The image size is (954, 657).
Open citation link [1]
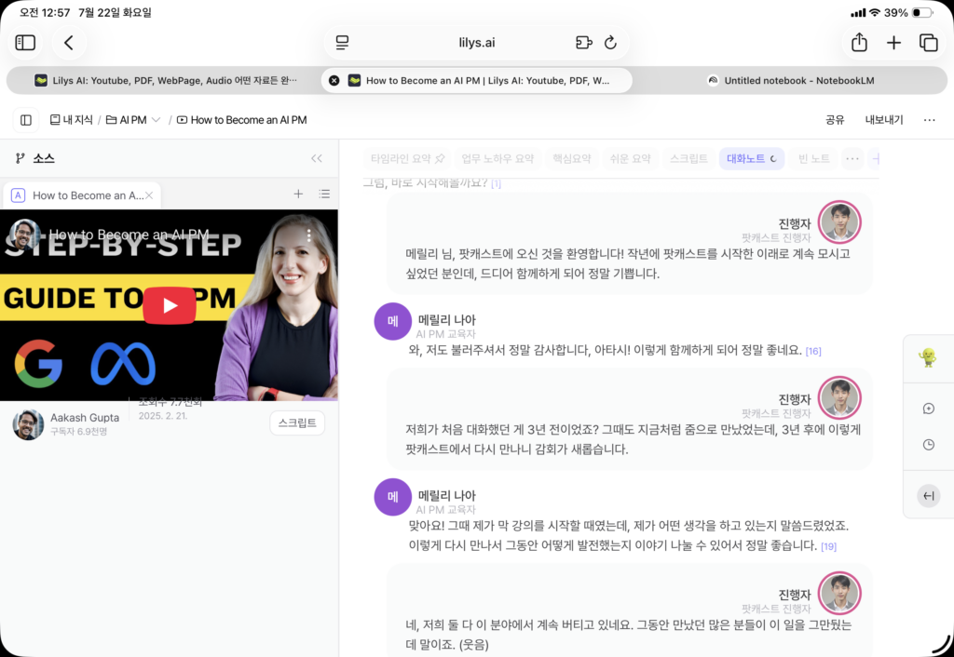[496, 183]
